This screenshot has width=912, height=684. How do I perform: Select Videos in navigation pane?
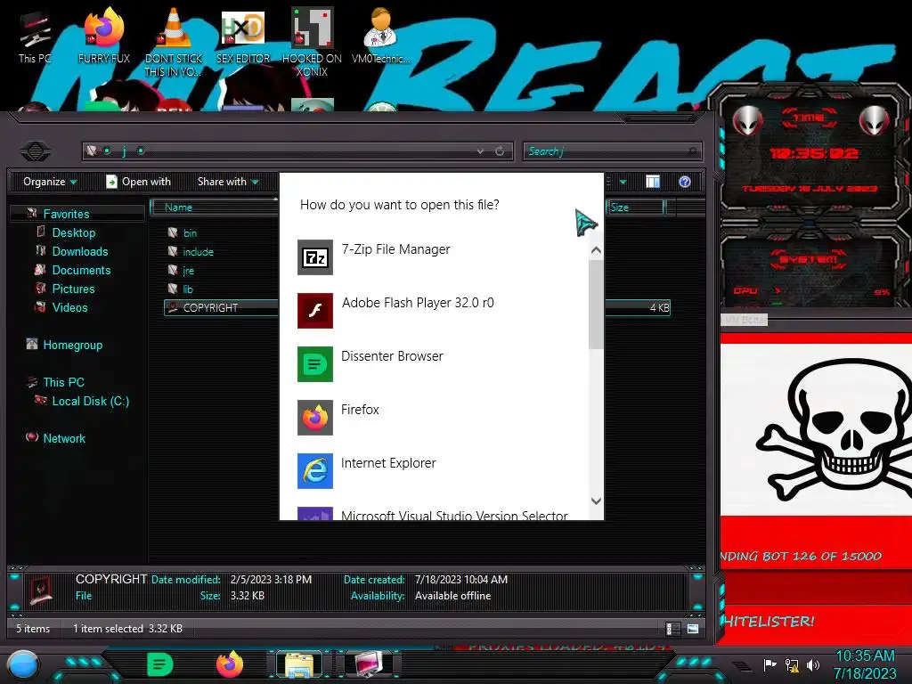coord(69,307)
